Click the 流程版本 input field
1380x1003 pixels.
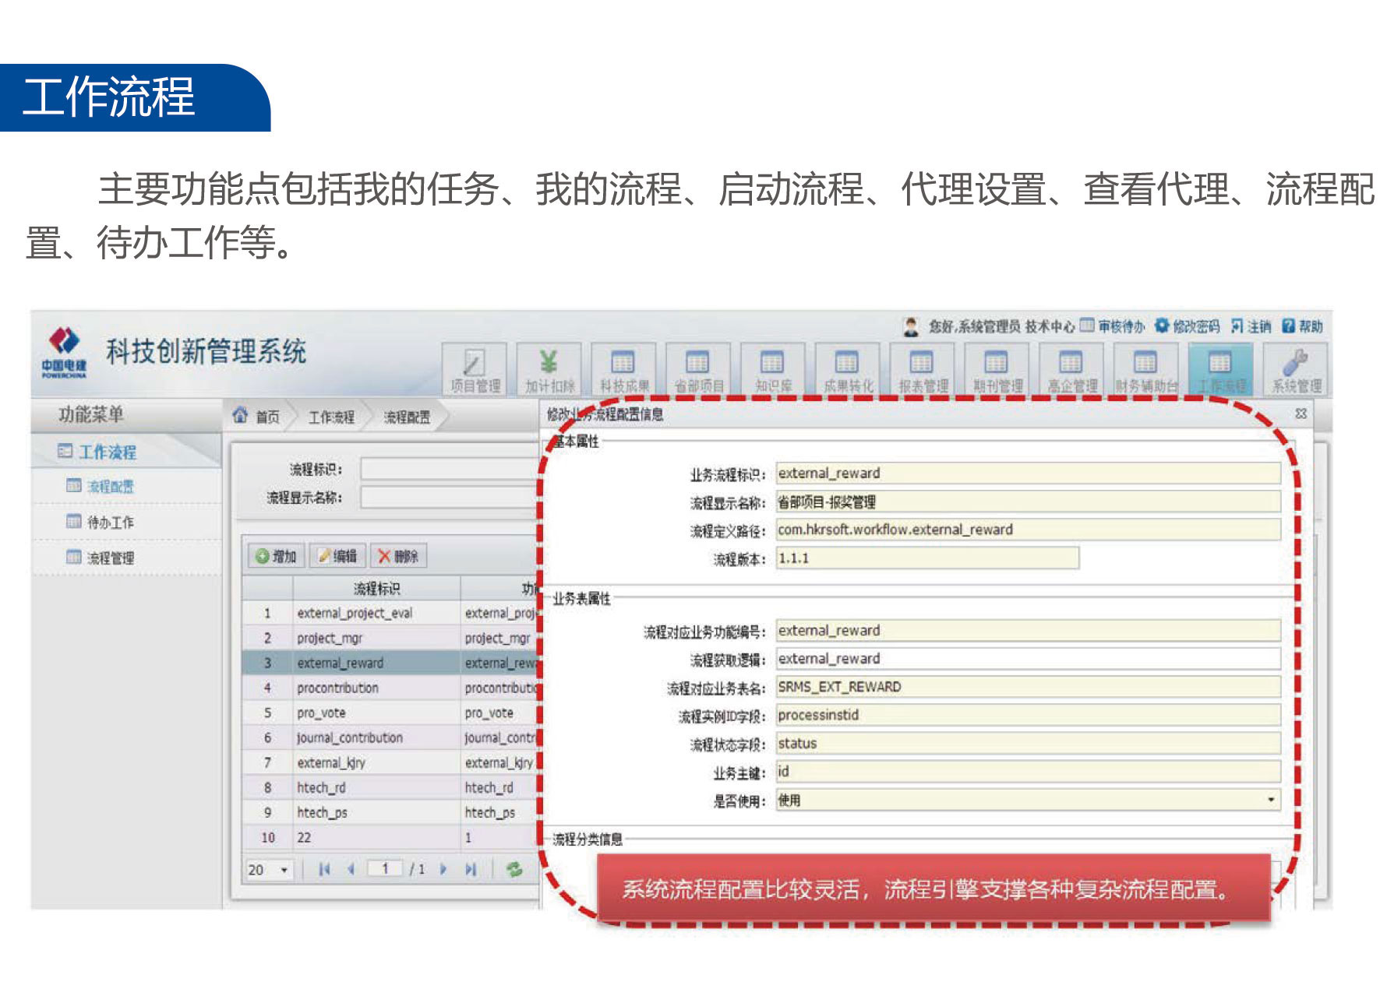click(926, 558)
